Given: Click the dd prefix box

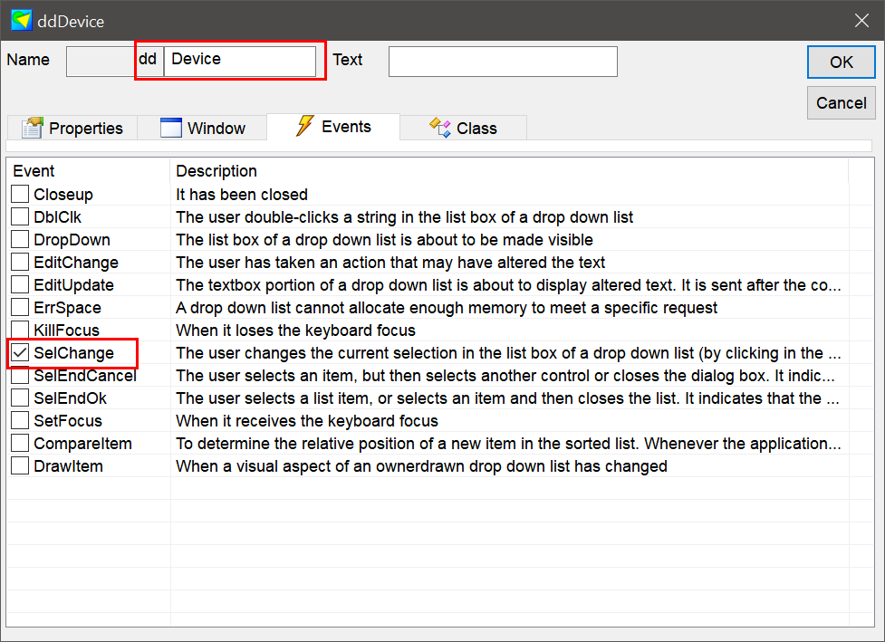Looking at the screenshot, I should pos(149,61).
